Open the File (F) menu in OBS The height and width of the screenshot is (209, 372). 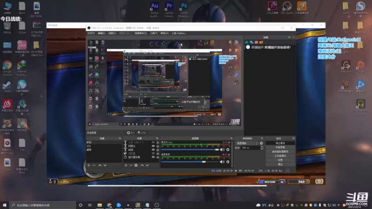pos(91,33)
